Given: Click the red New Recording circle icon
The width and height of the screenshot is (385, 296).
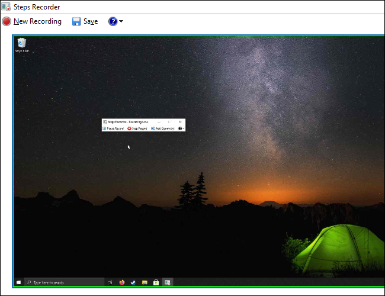Looking at the screenshot, I should [7, 21].
